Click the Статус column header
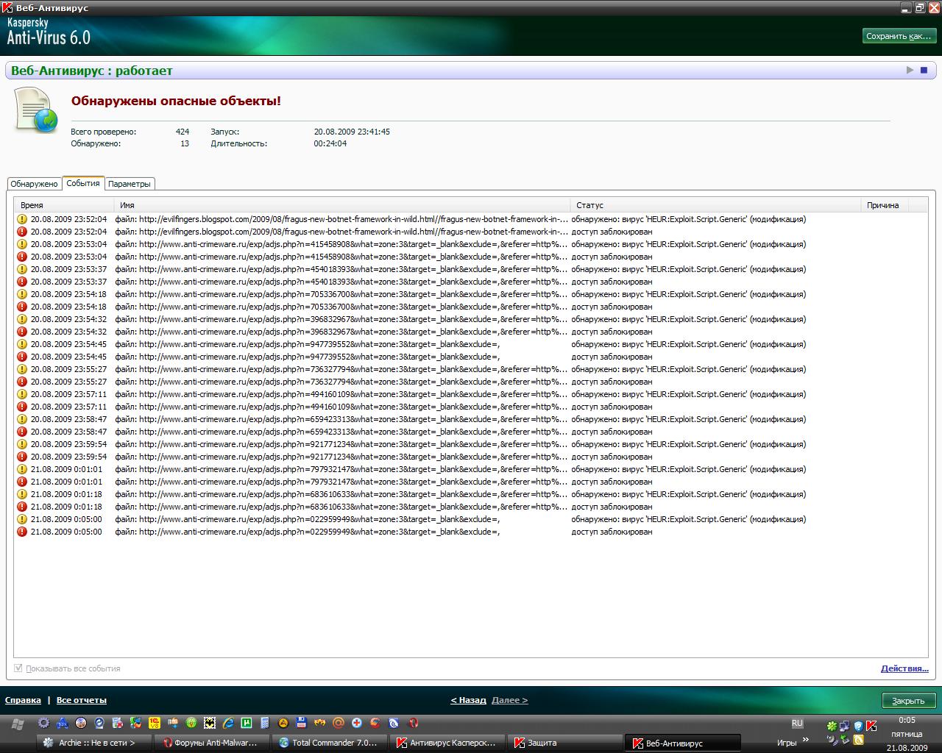942x753 pixels. point(715,205)
